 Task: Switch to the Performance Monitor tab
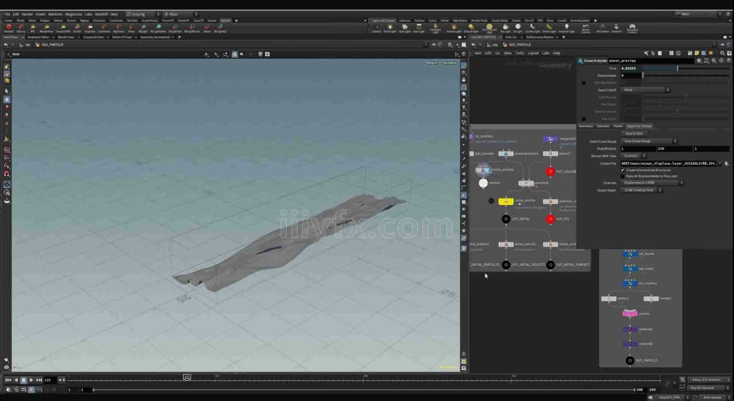point(540,37)
